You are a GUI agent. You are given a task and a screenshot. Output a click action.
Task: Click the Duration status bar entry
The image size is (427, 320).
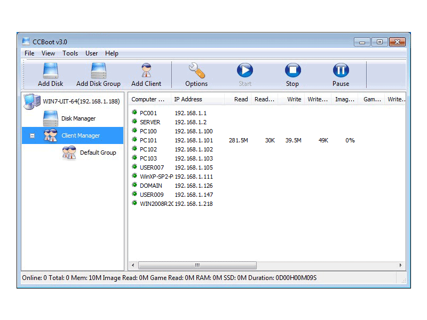282,278
